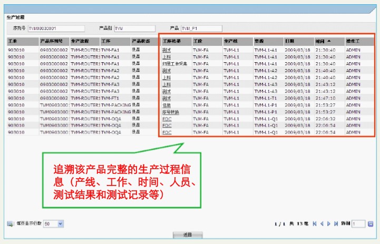Open the 序号转换 result link

coord(171,112)
